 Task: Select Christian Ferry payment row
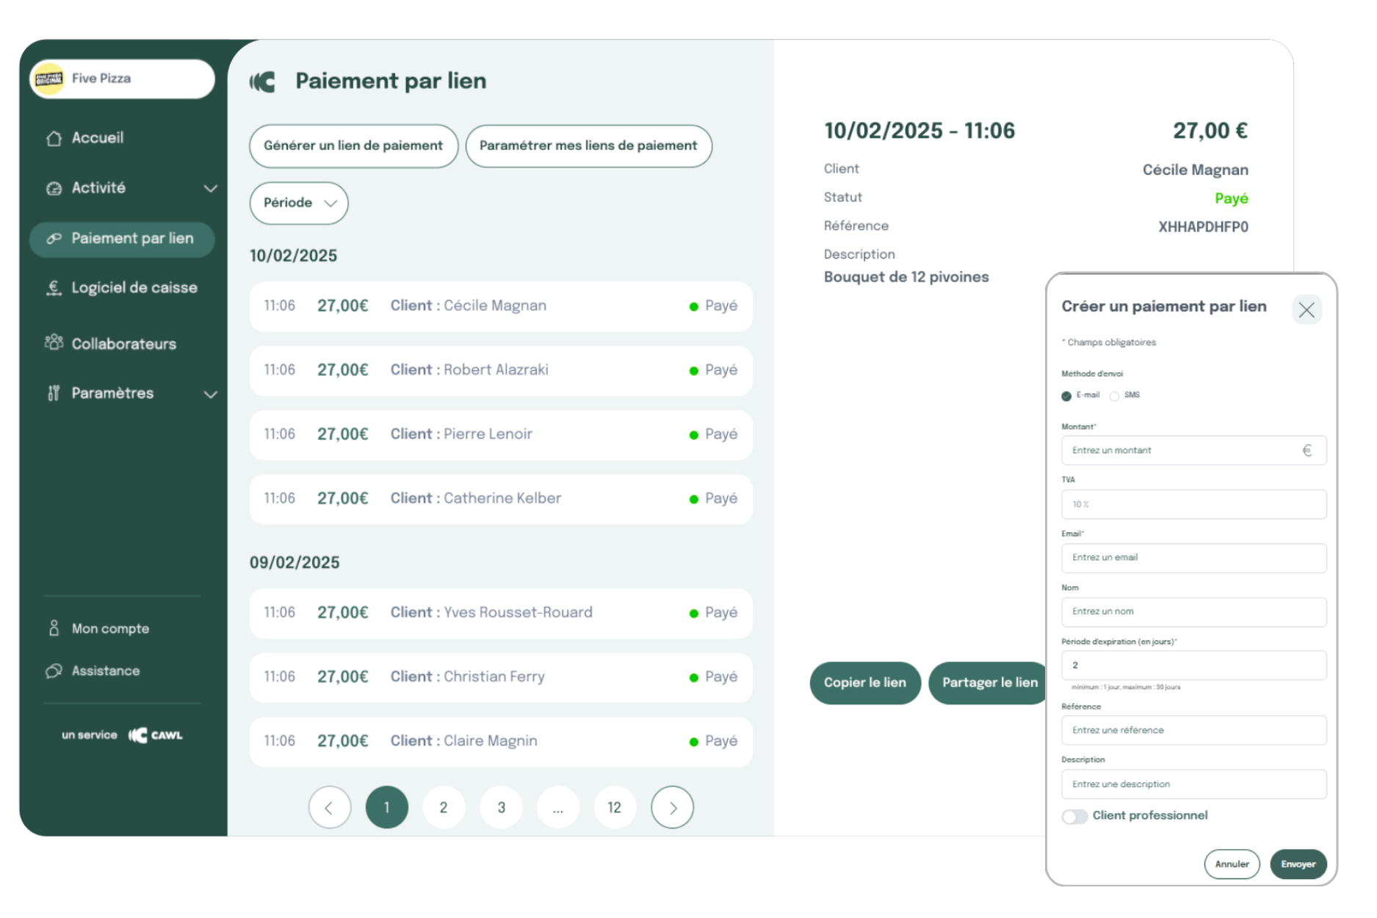[501, 678]
